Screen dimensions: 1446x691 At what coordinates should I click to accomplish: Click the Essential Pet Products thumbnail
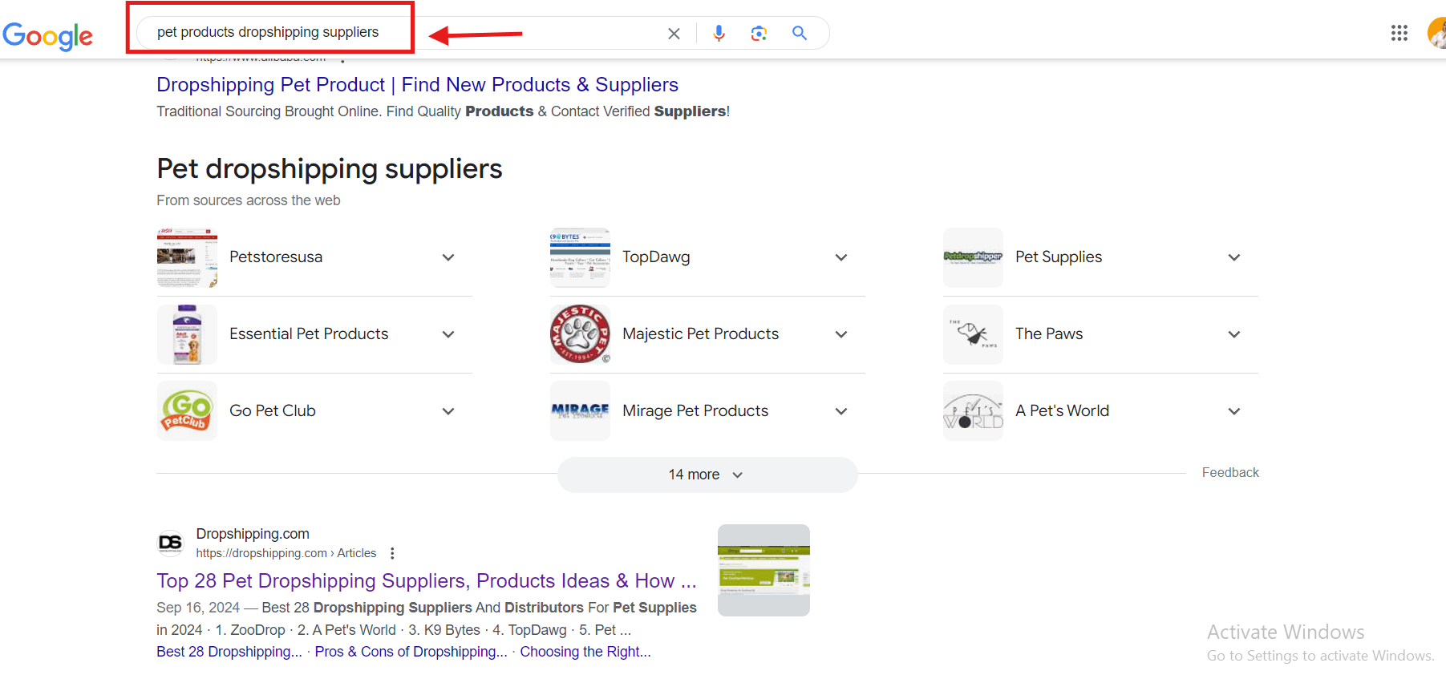pos(187,334)
